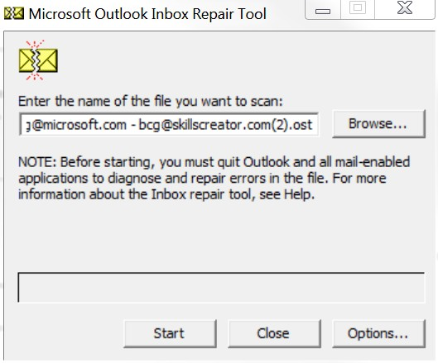Screen dimensions: 438x363
Task: Click the 'Enter the name of the file' label
Action: [151, 101]
